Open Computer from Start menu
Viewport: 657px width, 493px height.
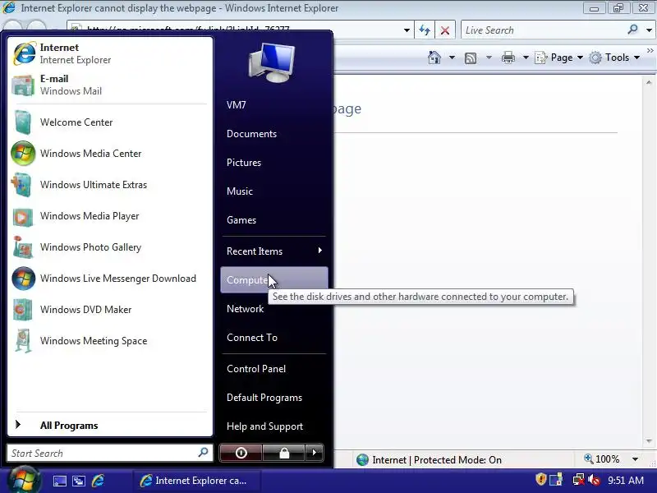click(273, 279)
